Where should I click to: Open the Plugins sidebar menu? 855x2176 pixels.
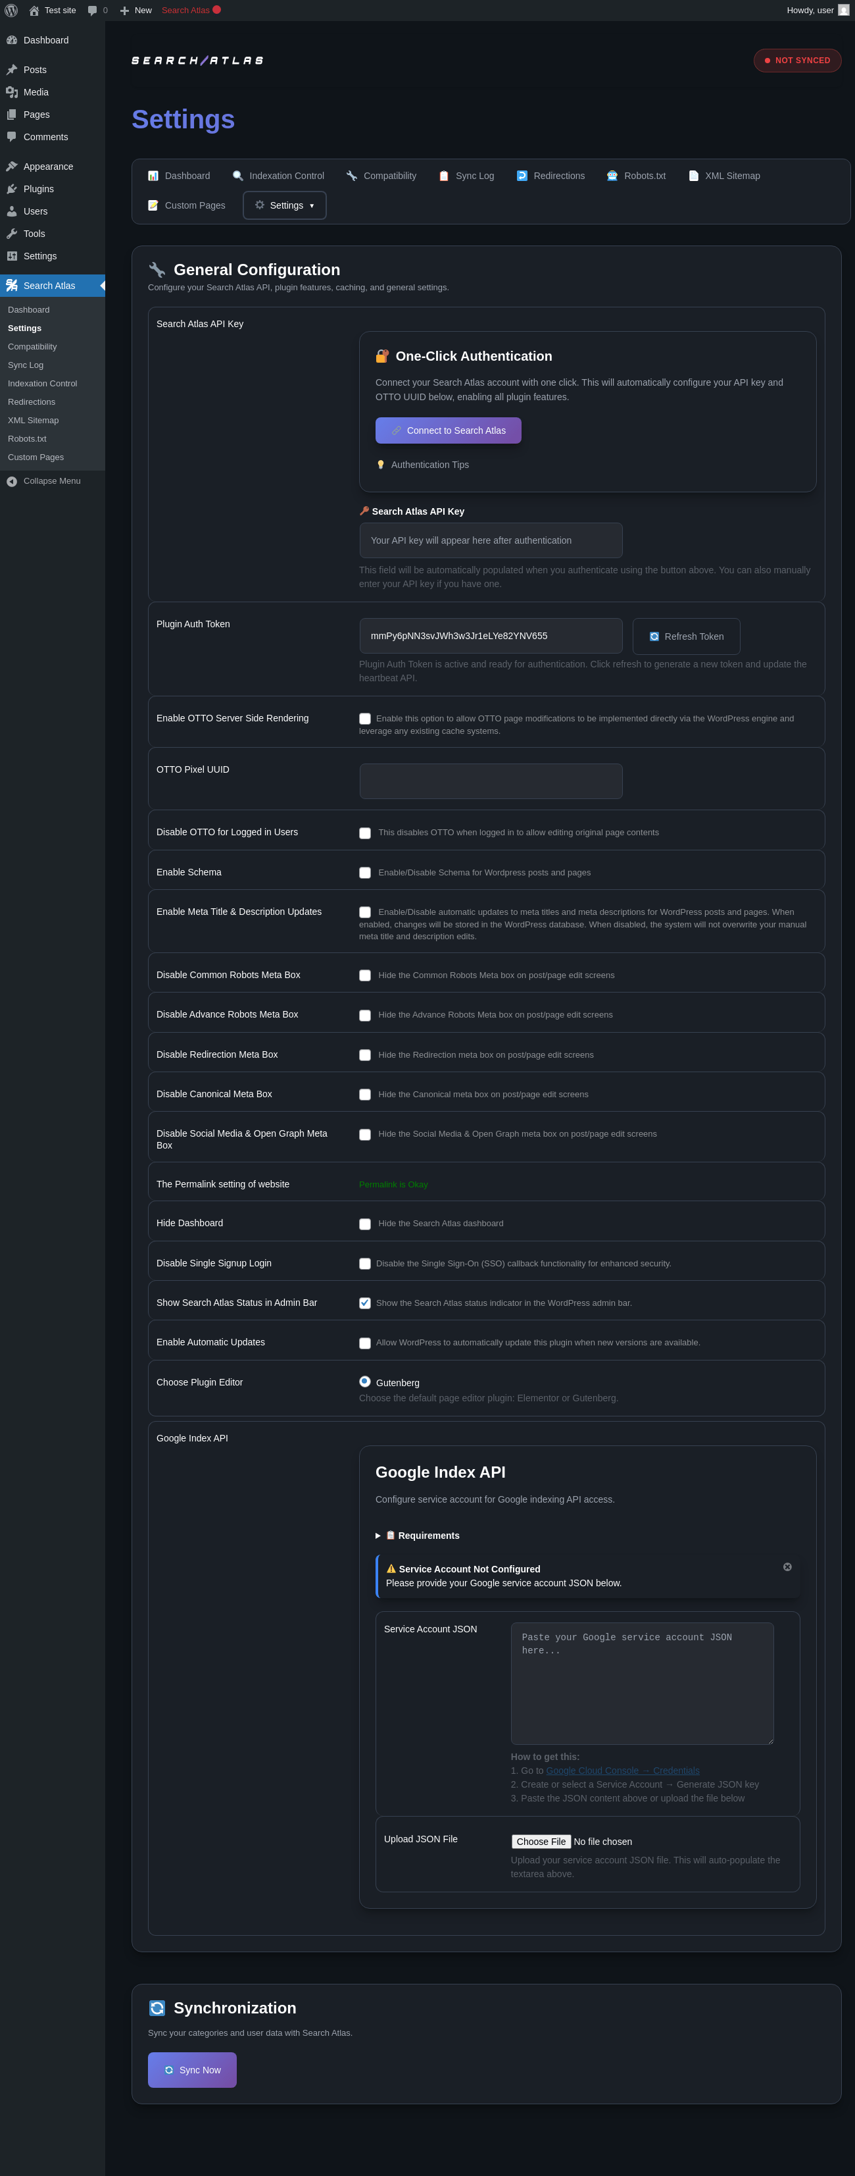click(38, 189)
